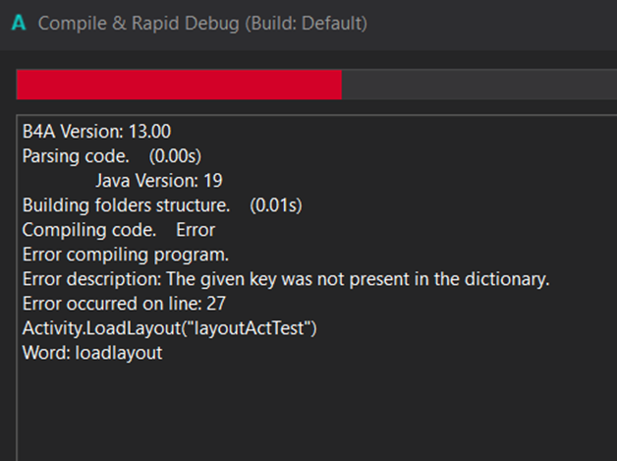Image resolution: width=617 pixels, height=461 pixels.
Task: Click the Error description message line
Action: click(x=285, y=279)
